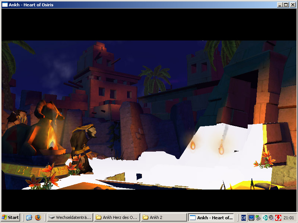The image size is (298, 223).
Task: Switch to the Ankh Herz des Osiris folder
Action: pos(117,217)
